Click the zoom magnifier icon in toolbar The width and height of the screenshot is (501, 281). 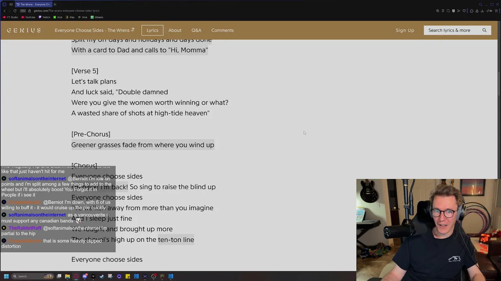pos(438,11)
